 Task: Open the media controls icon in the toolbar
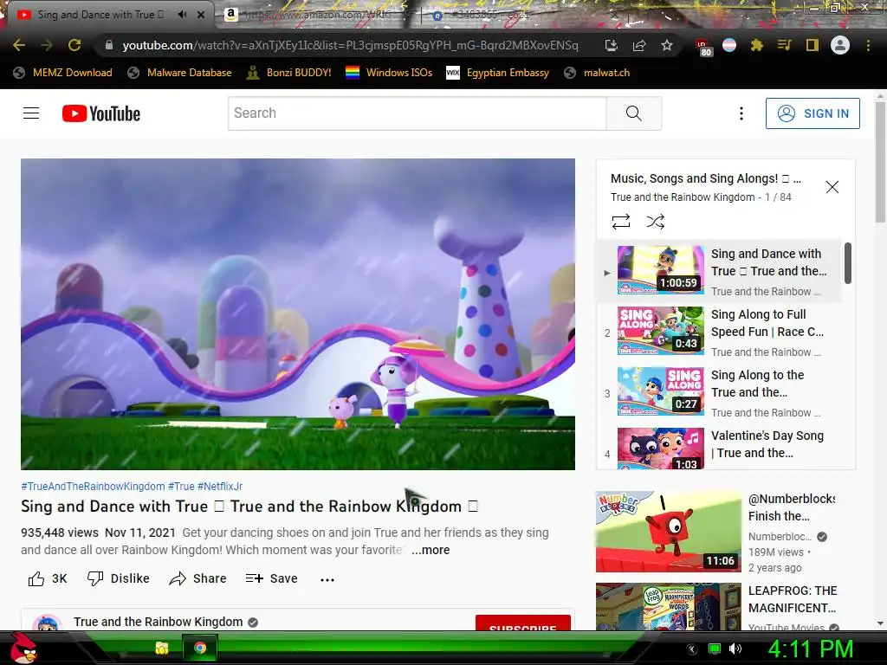(784, 45)
